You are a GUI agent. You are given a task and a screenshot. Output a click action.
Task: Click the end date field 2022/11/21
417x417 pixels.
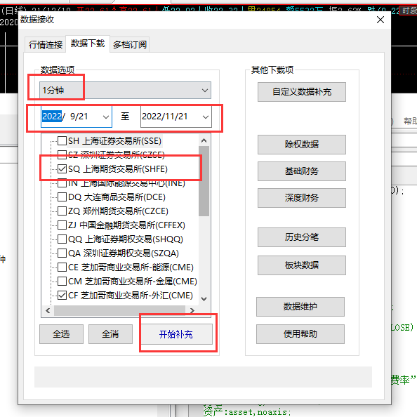(x=176, y=117)
